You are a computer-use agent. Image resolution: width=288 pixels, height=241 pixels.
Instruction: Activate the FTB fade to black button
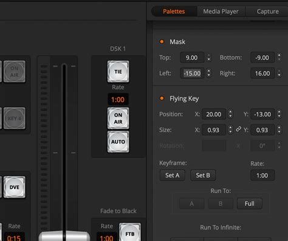[x=130, y=233]
